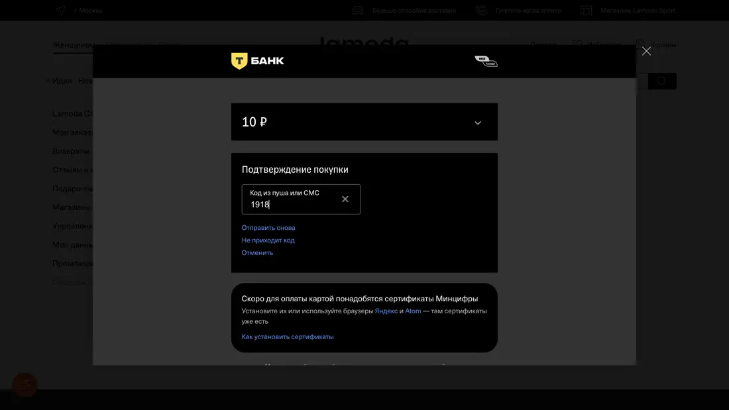Expand the 10 ₽ payment details chevron

(x=477, y=123)
